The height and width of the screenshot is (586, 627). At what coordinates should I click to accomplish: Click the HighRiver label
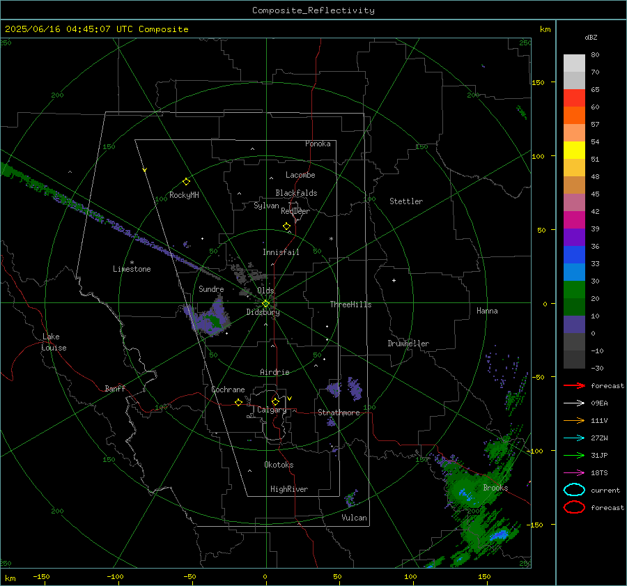pyautogui.click(x=289, y=489)
